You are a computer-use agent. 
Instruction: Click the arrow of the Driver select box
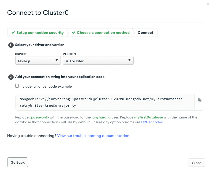pyautogui.click(x=57, y=60)
